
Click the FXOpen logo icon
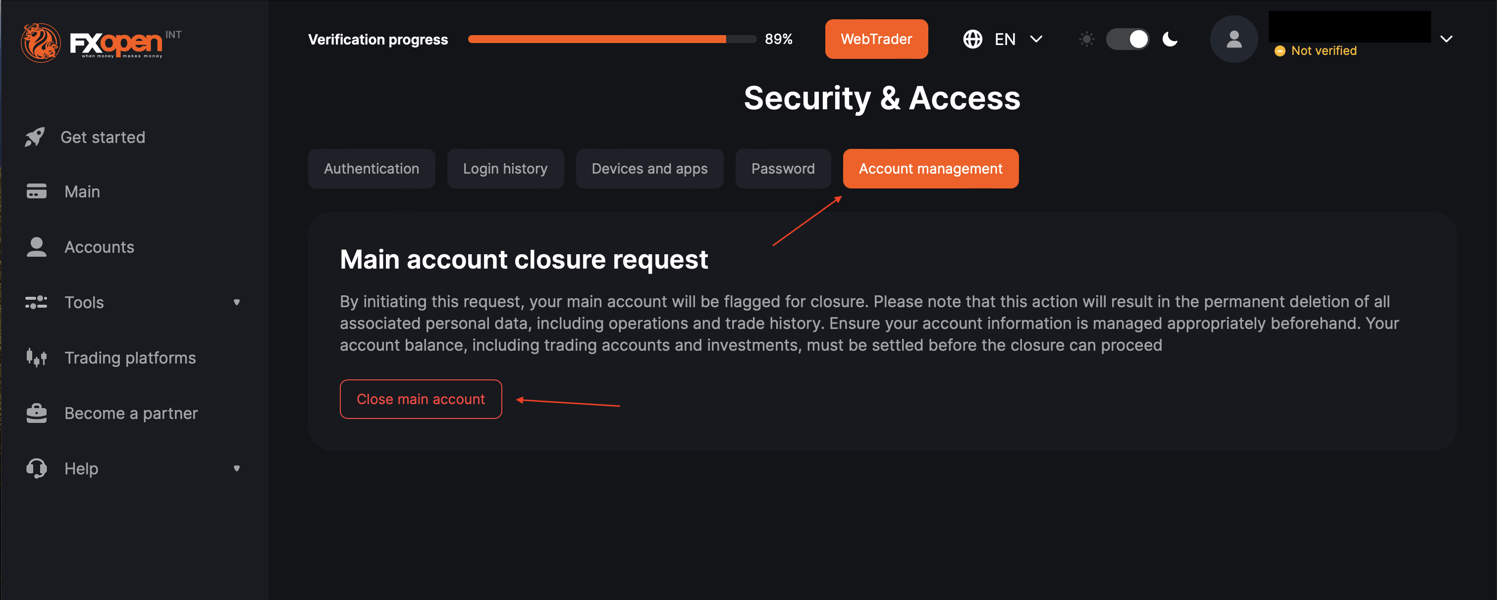41,43
